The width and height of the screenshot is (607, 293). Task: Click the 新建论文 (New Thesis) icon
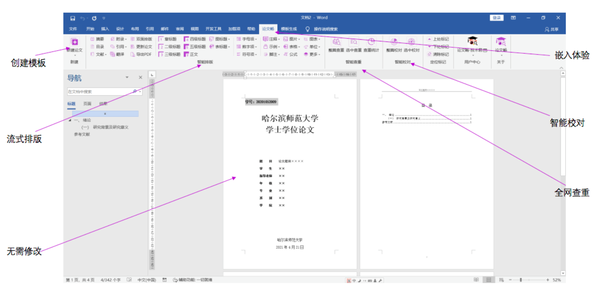[x=74, y=42]
